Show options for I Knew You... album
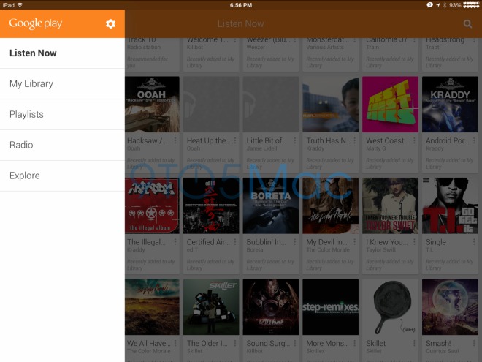This screenshot has width=482, height=362. click(414, 242)
